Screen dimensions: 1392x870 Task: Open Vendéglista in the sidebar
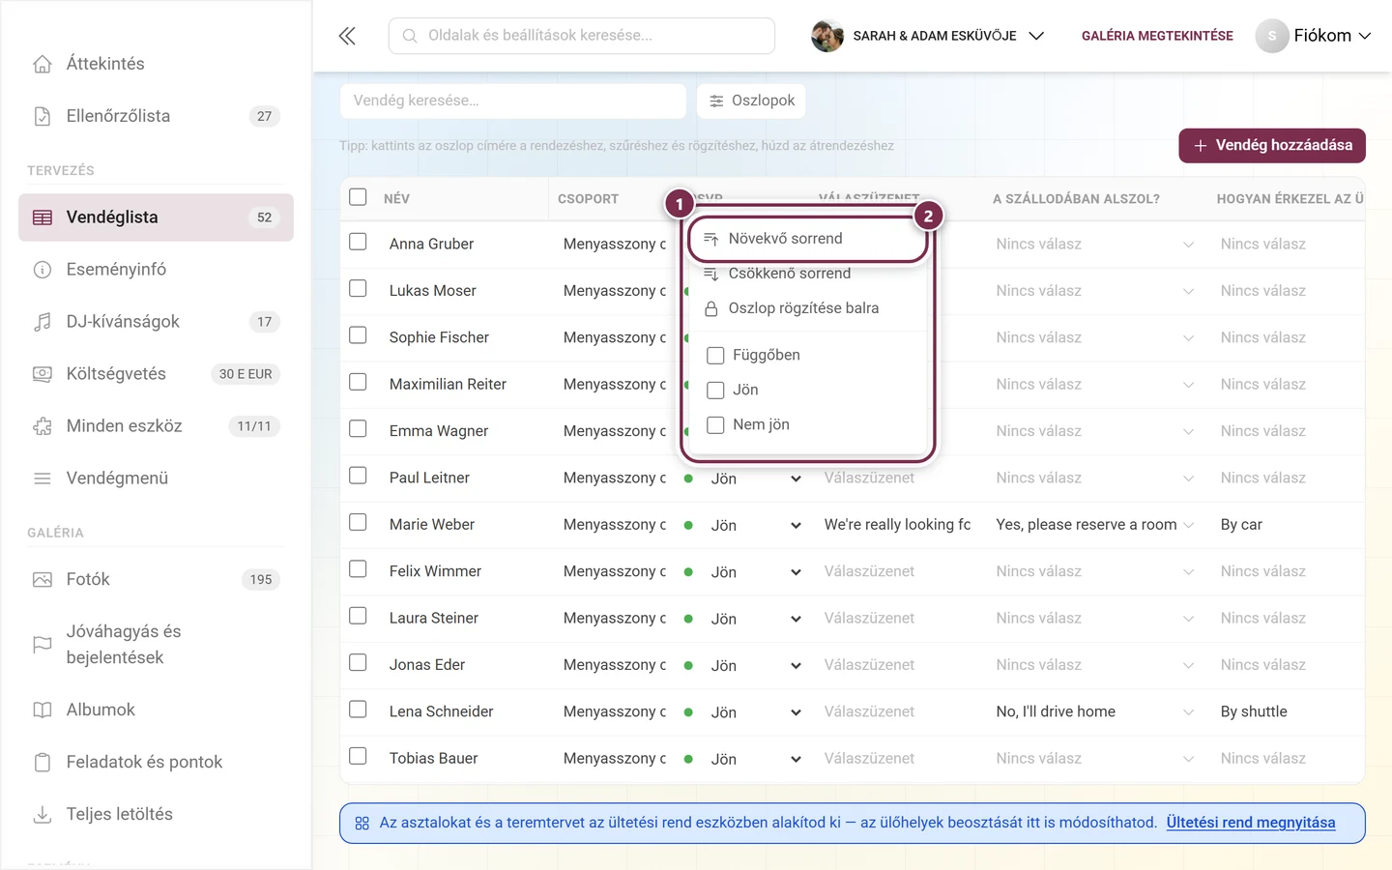click(x=156, y=217)
